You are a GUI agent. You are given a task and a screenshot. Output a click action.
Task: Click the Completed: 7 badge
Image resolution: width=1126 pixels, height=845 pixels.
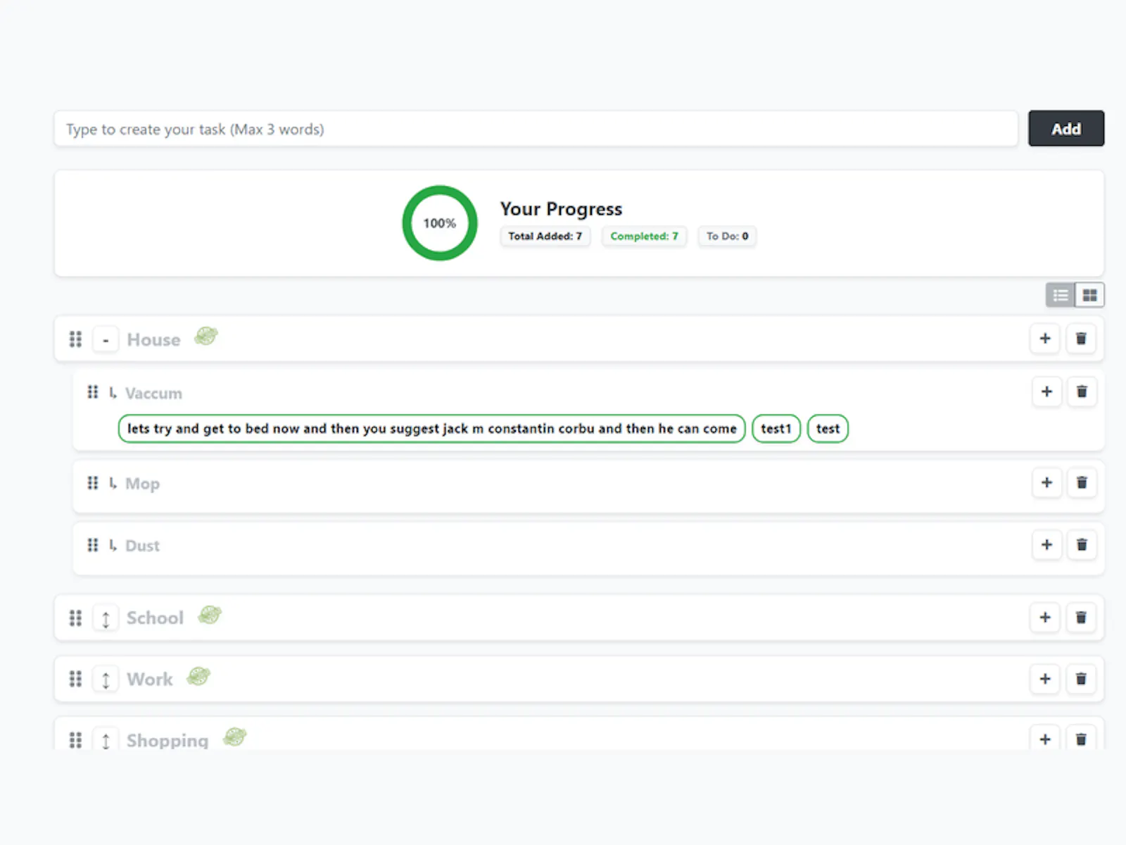(x=644, y=236)
